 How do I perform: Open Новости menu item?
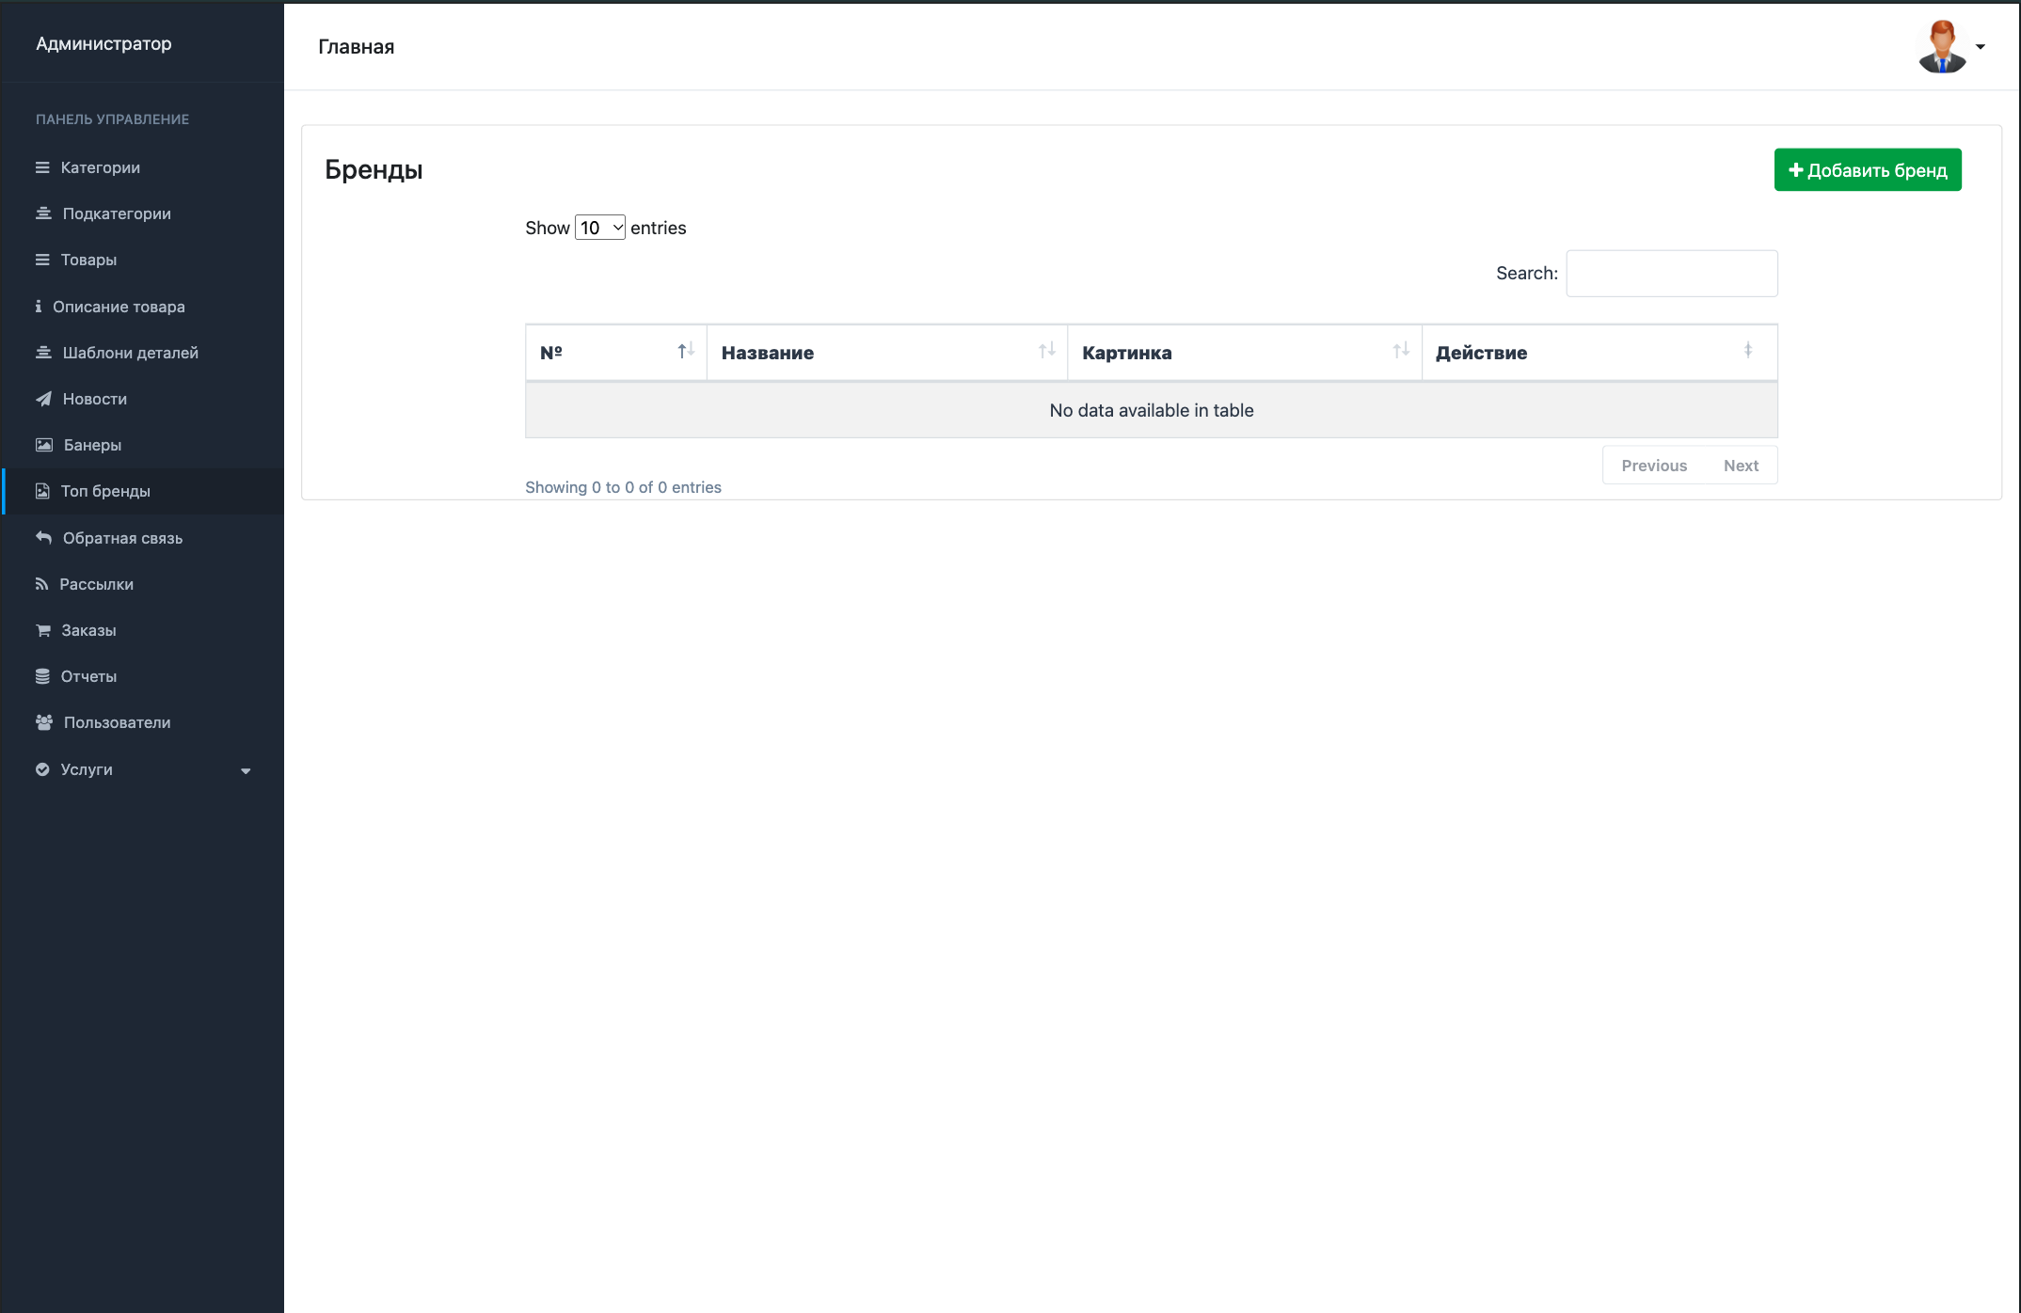click(x=143, y=399)
